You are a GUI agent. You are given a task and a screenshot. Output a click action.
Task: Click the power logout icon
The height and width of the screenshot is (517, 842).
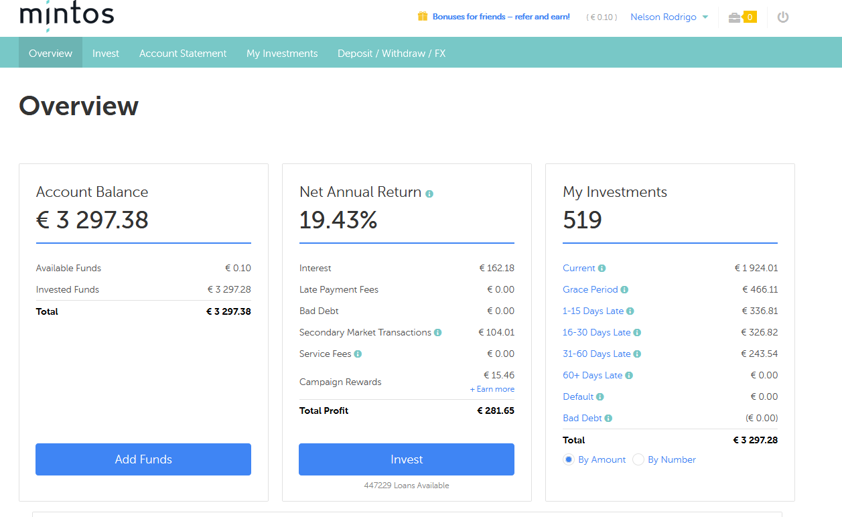coord(782,17)
